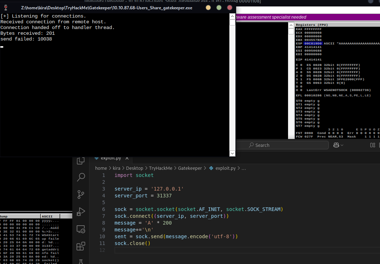The width and height of the screenshot is (380, 264).
Task: Click line number 6 in the editor gutter
Action: [x=103, y=209]
